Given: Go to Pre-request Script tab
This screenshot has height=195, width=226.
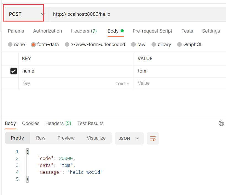Looking at the screenshot, I should pyautogui.click(x=152, y=31).
